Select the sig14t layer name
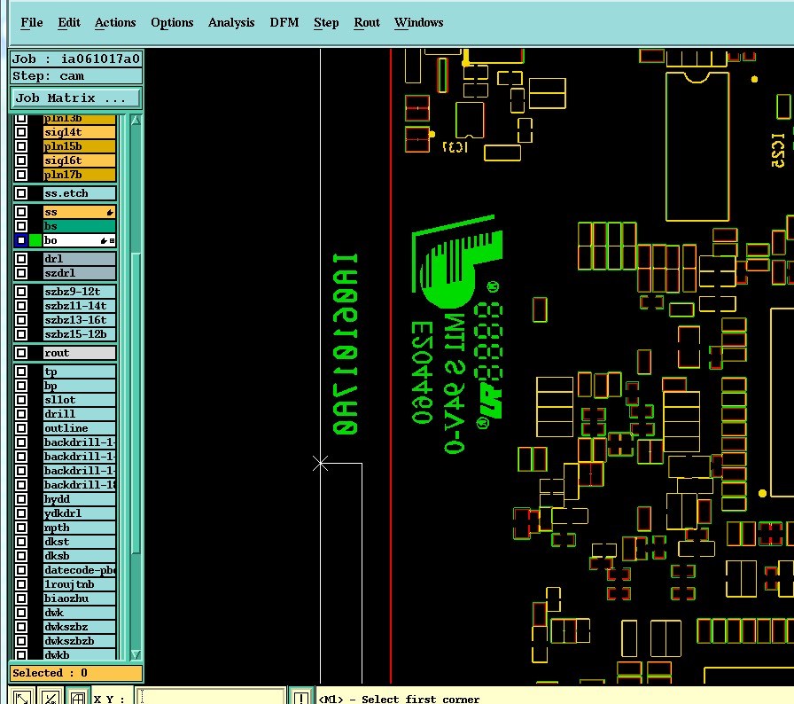The height and width of the screenshot is (704, 794). pyautogui.click(x=80, y=132)
